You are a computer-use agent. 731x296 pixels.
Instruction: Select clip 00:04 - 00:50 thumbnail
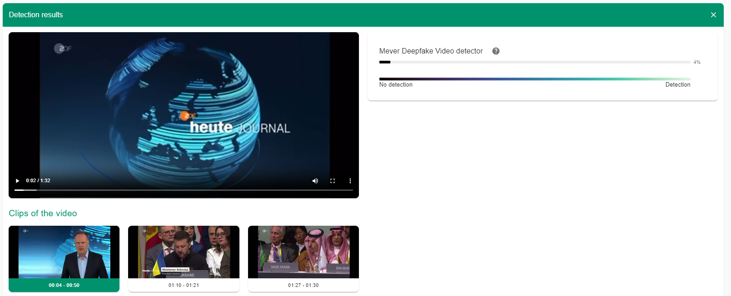[x=64, y=252]
